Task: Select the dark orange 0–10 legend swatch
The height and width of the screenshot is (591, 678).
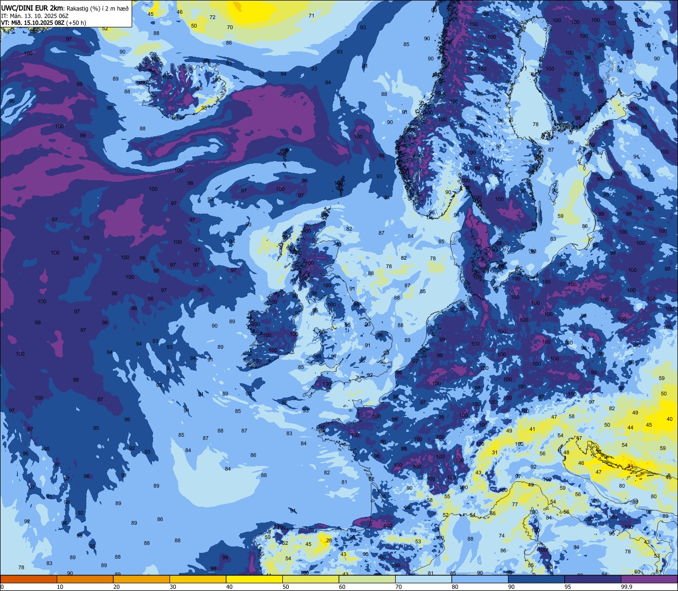Action: point(29,579)
